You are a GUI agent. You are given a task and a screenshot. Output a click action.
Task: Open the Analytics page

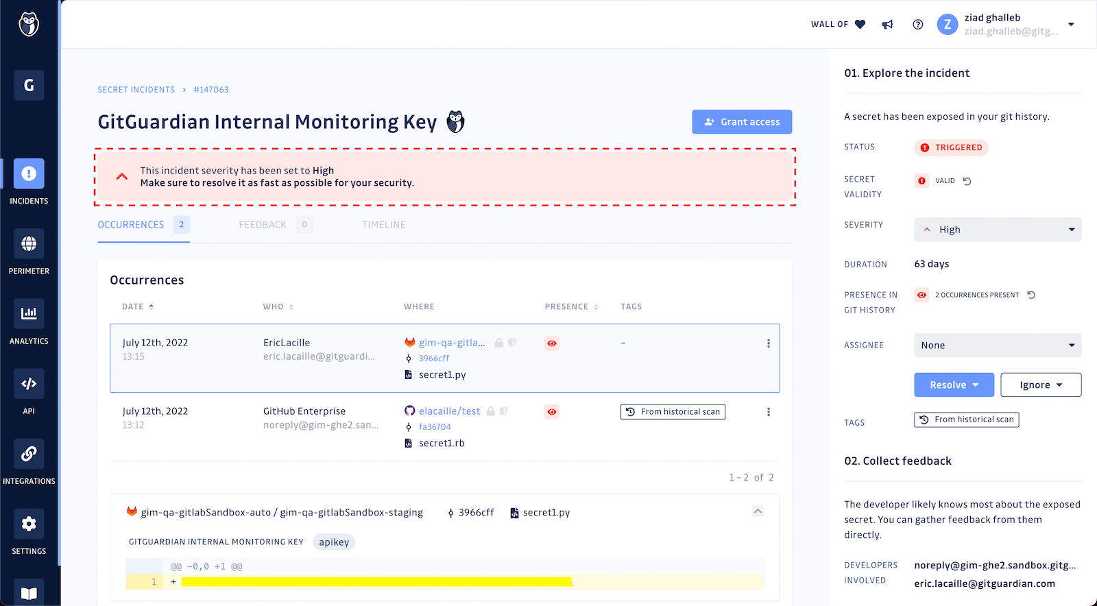coord(29,322)
